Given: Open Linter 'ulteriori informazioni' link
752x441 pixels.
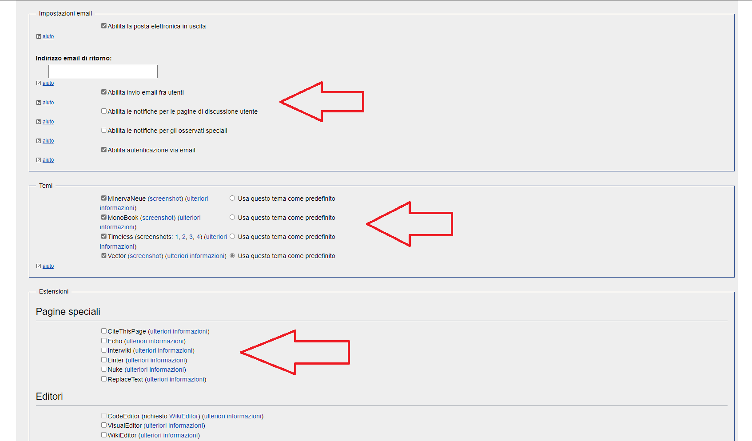Looking at the screenshot, I should pos(156,360).
